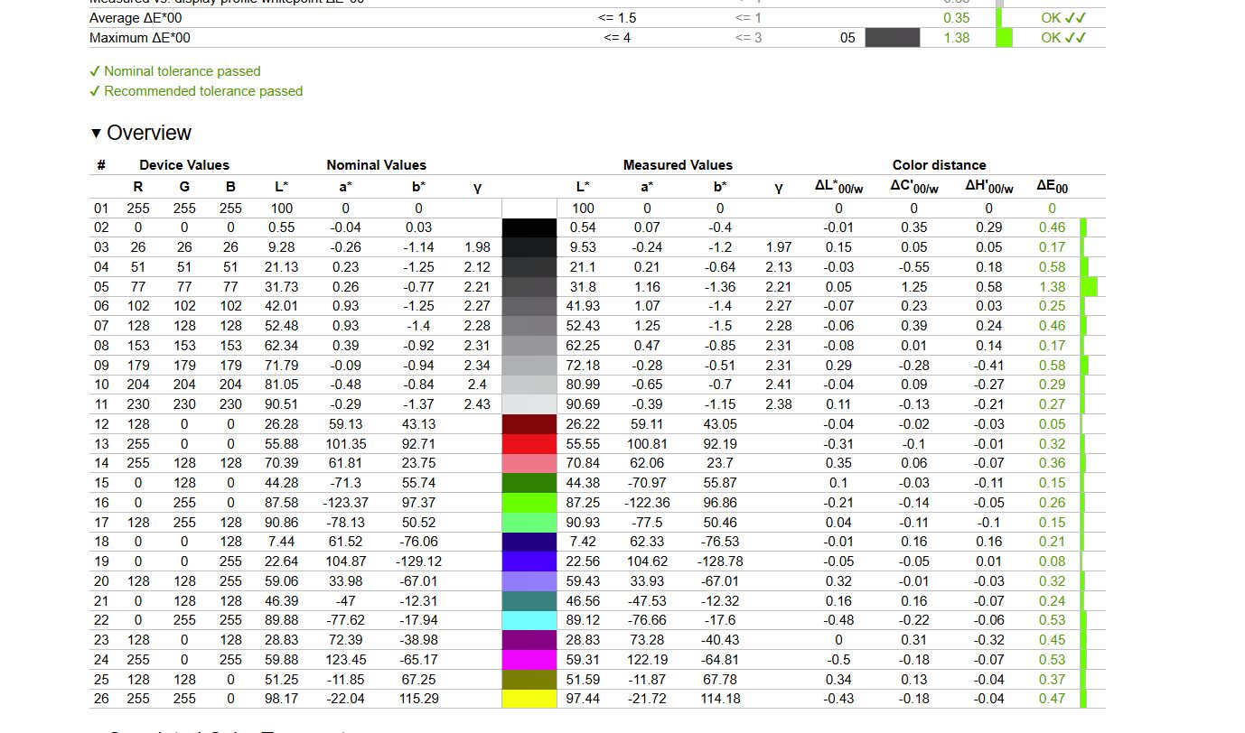Click the row number 26
1245x733 pixels.
tap(101, 699)
